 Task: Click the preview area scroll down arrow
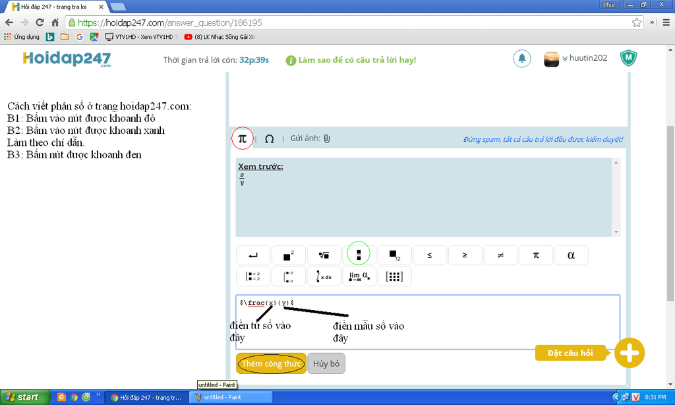pyautogui.click(x=616, y=232)
